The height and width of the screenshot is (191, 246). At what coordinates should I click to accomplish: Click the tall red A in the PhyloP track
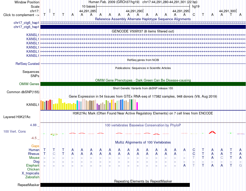(212, 132)
